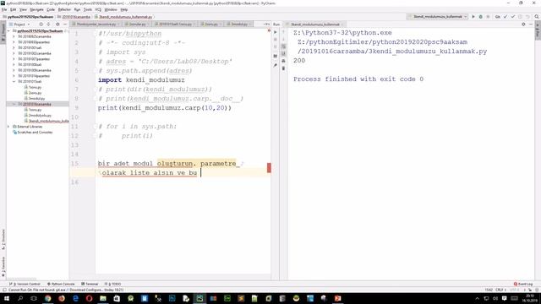Open TODO tool window

112,284
